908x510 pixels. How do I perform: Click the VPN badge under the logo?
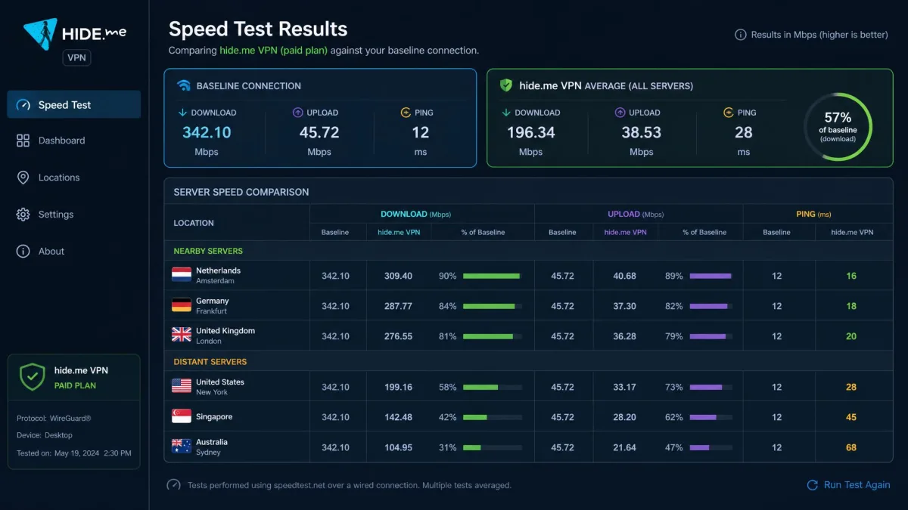(76, 57)
